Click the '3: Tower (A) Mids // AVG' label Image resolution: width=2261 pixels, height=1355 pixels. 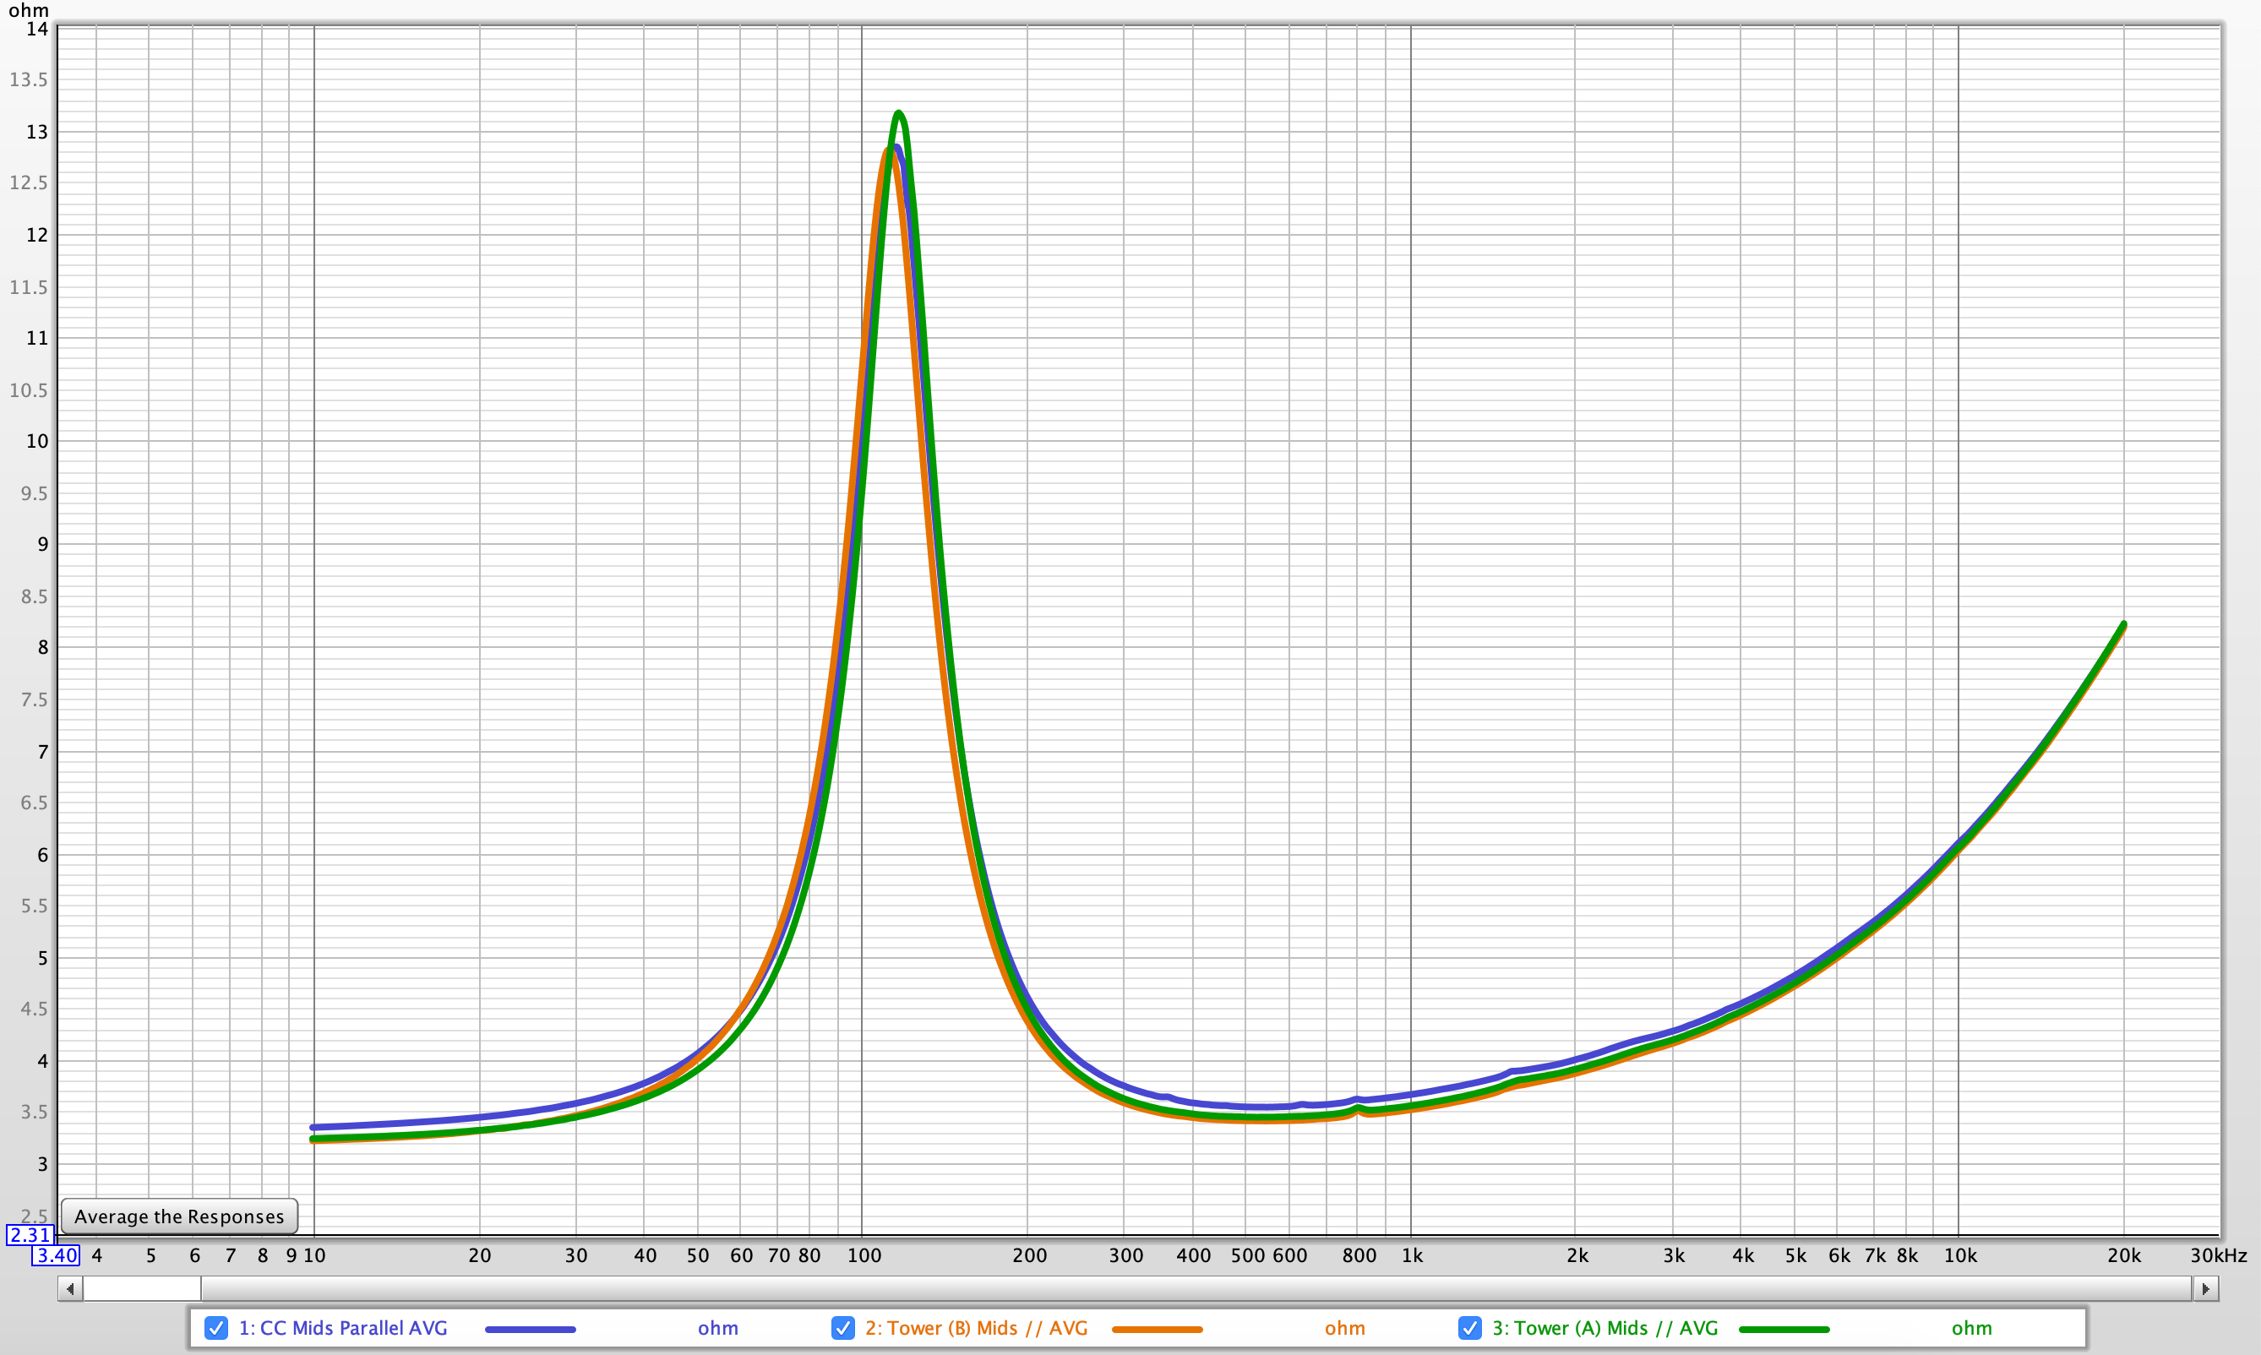(x=1604, y=1328)
